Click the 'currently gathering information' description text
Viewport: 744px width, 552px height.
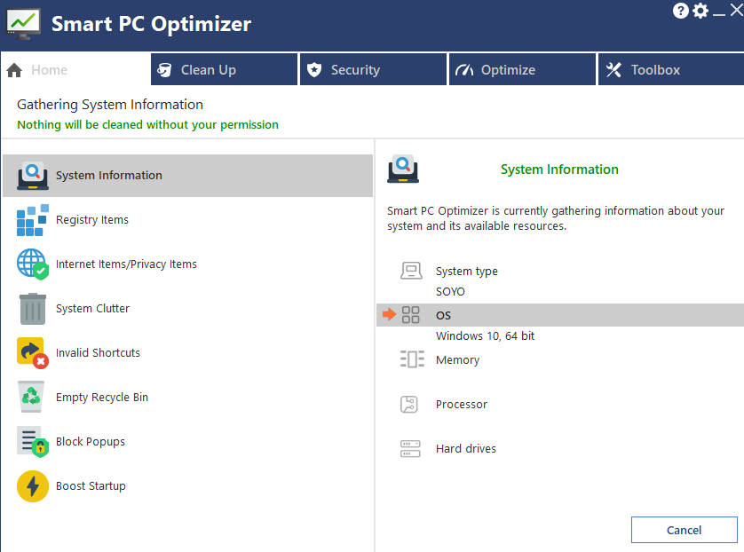tap(556, 218)
